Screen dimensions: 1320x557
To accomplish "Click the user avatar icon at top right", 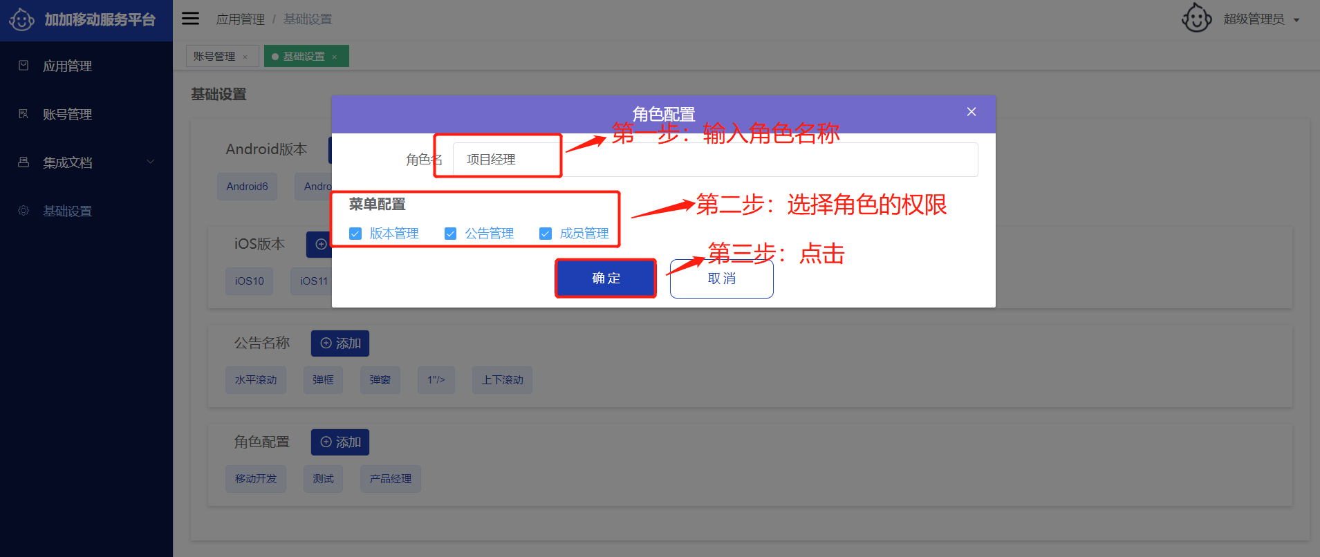I will point(1196,19).
